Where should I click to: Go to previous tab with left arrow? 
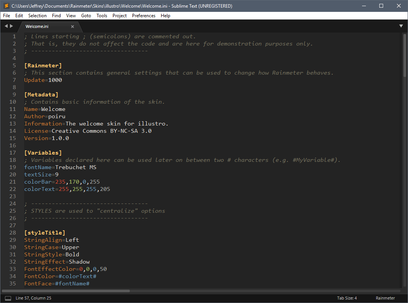pyautogui.click(x=6, y=26)
